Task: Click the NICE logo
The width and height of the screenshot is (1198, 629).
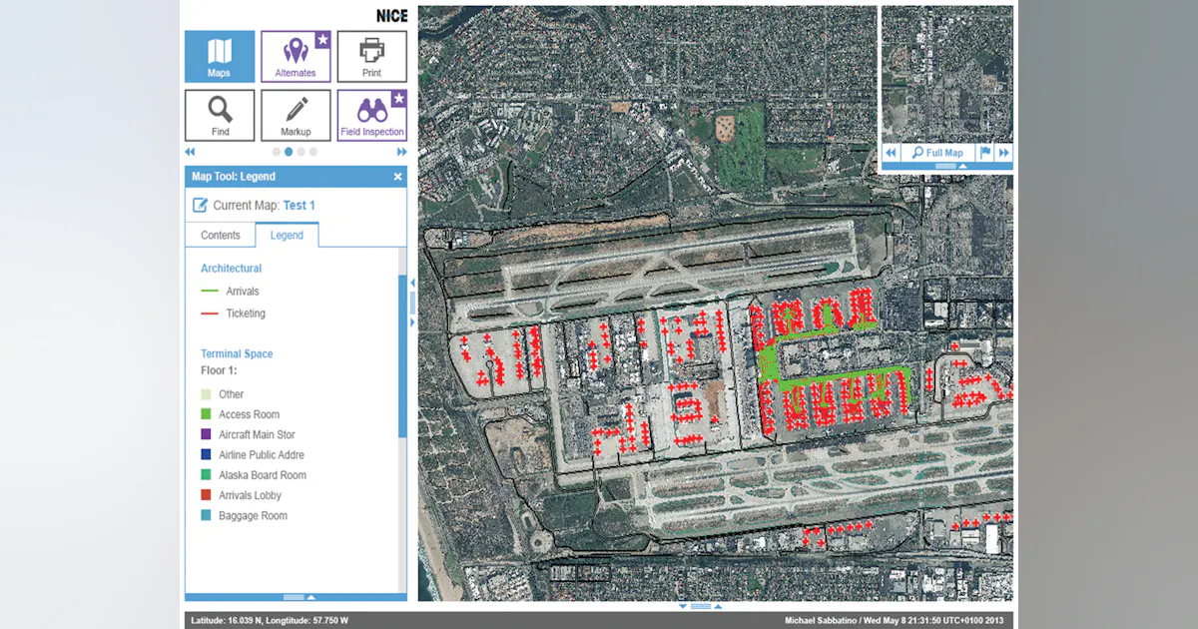Action: pyautogui.click(x=391, y=16)
